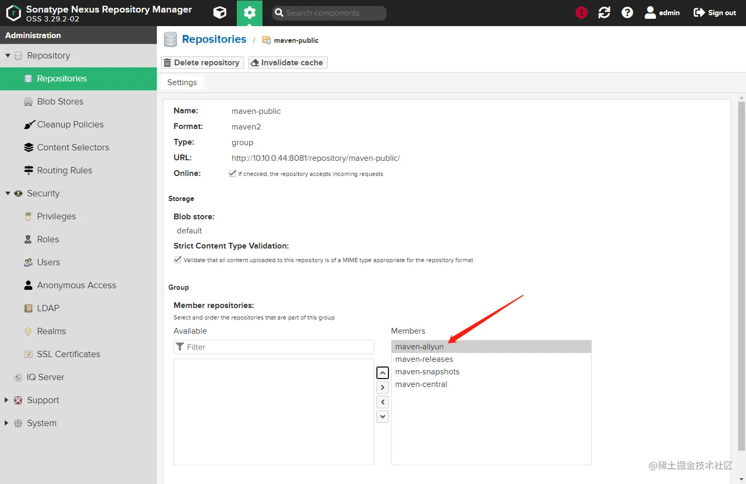Switch to the Settings tab
The width and height of the screenshot is (746, 484).
coord(182,82)
